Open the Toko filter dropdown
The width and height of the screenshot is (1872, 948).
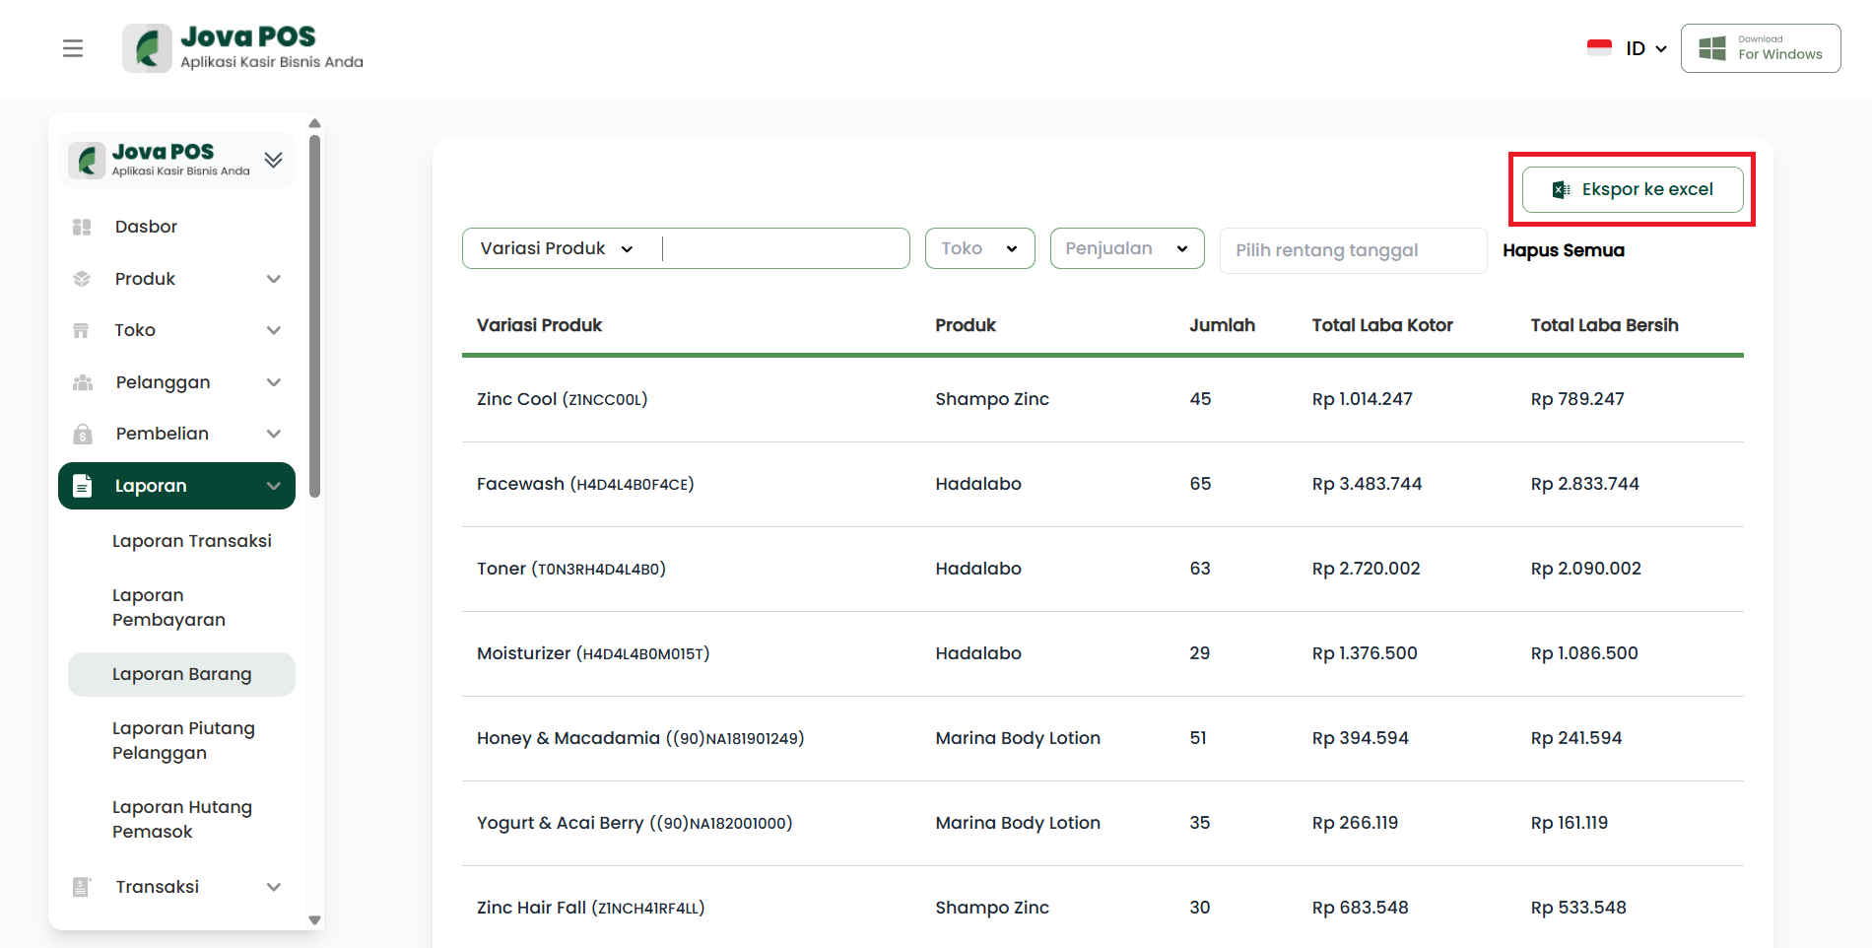click(x=979, y=248)
